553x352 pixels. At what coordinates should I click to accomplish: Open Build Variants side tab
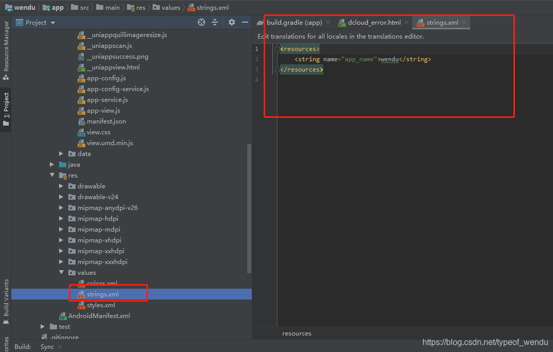pyautogui.click(x=6, y=302)
